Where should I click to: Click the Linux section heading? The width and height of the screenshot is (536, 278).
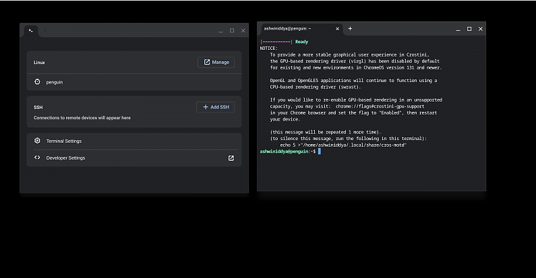39,63
